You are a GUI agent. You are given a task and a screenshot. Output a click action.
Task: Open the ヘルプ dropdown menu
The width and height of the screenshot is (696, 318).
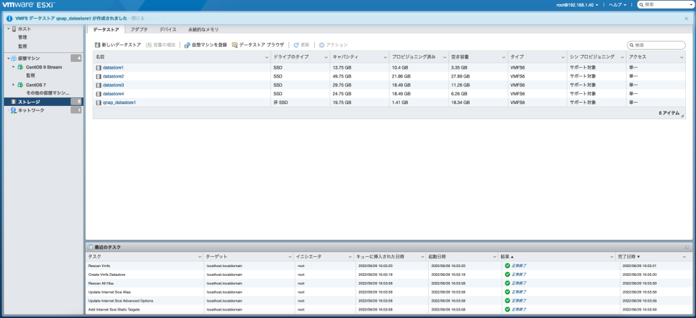point(619,5)
